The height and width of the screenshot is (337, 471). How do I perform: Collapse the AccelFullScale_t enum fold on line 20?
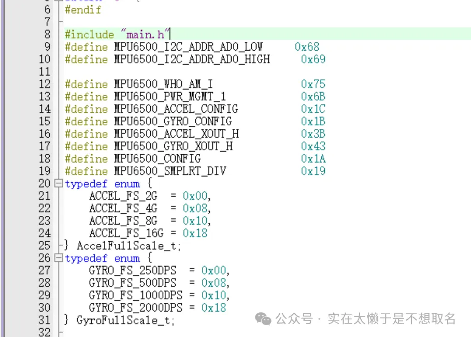(59, 184)
